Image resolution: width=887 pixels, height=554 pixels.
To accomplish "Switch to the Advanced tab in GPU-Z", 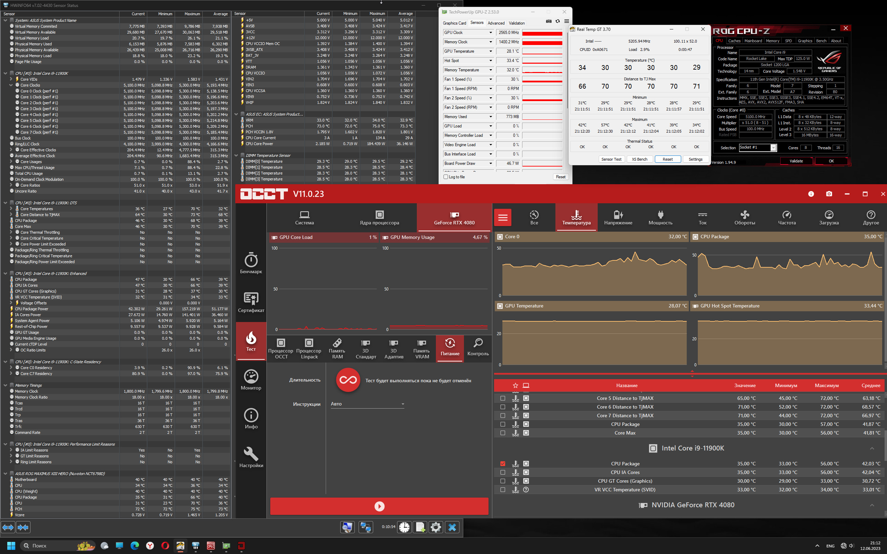I will tap(496, 23).
